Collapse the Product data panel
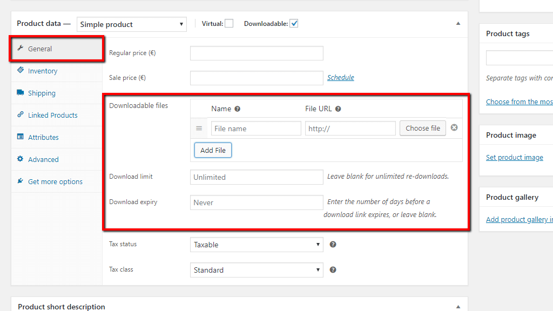The width and height of the screenshot is (553, 311). (x=458, y=24)
